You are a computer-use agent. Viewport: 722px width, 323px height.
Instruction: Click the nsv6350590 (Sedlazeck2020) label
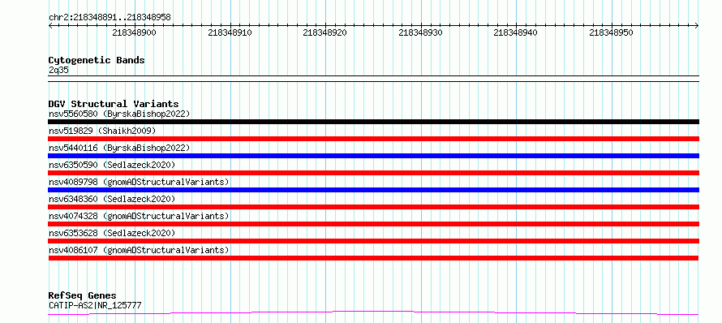(112, 165)
